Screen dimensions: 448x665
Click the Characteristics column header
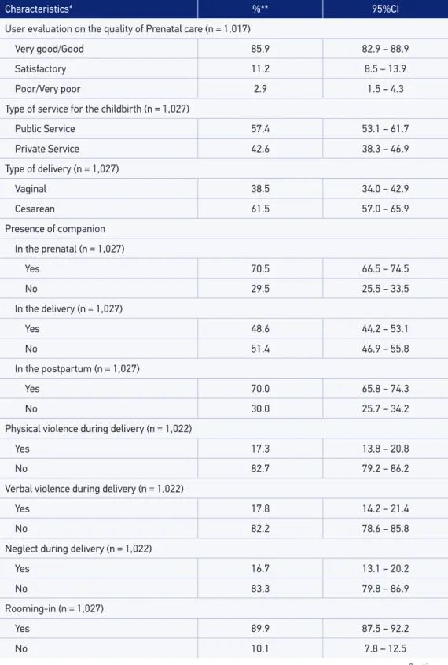click(x=39, y=9)
